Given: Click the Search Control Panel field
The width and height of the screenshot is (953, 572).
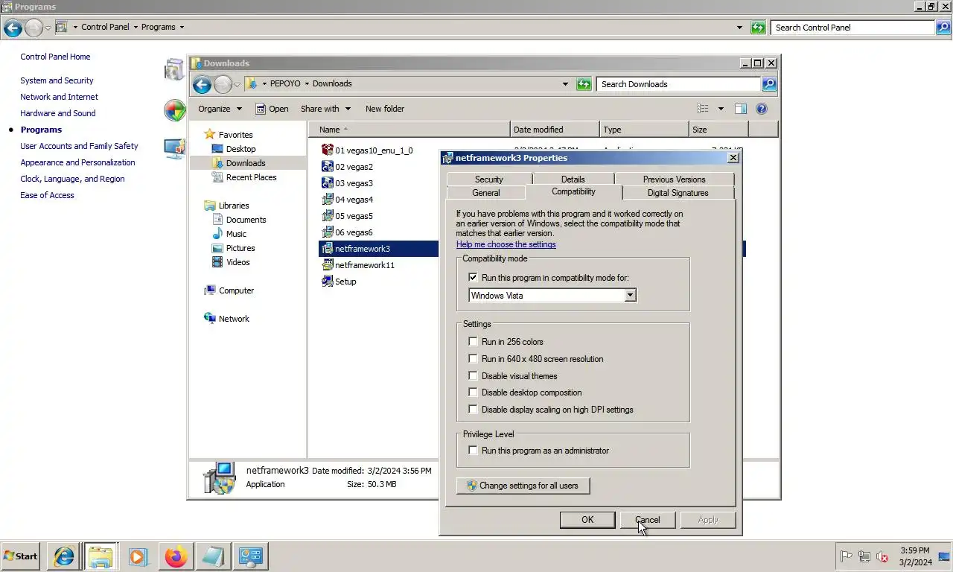Looking at the screenshot, I should tap(852, 28).
